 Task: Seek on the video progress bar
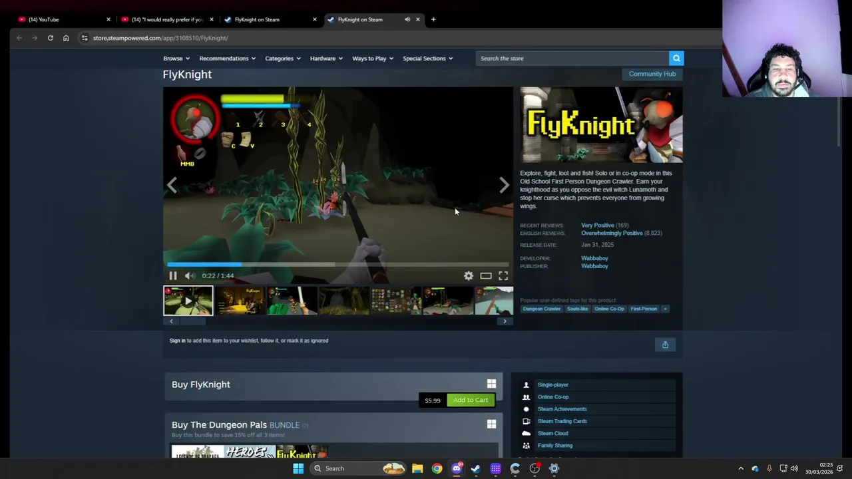point(338,264)
